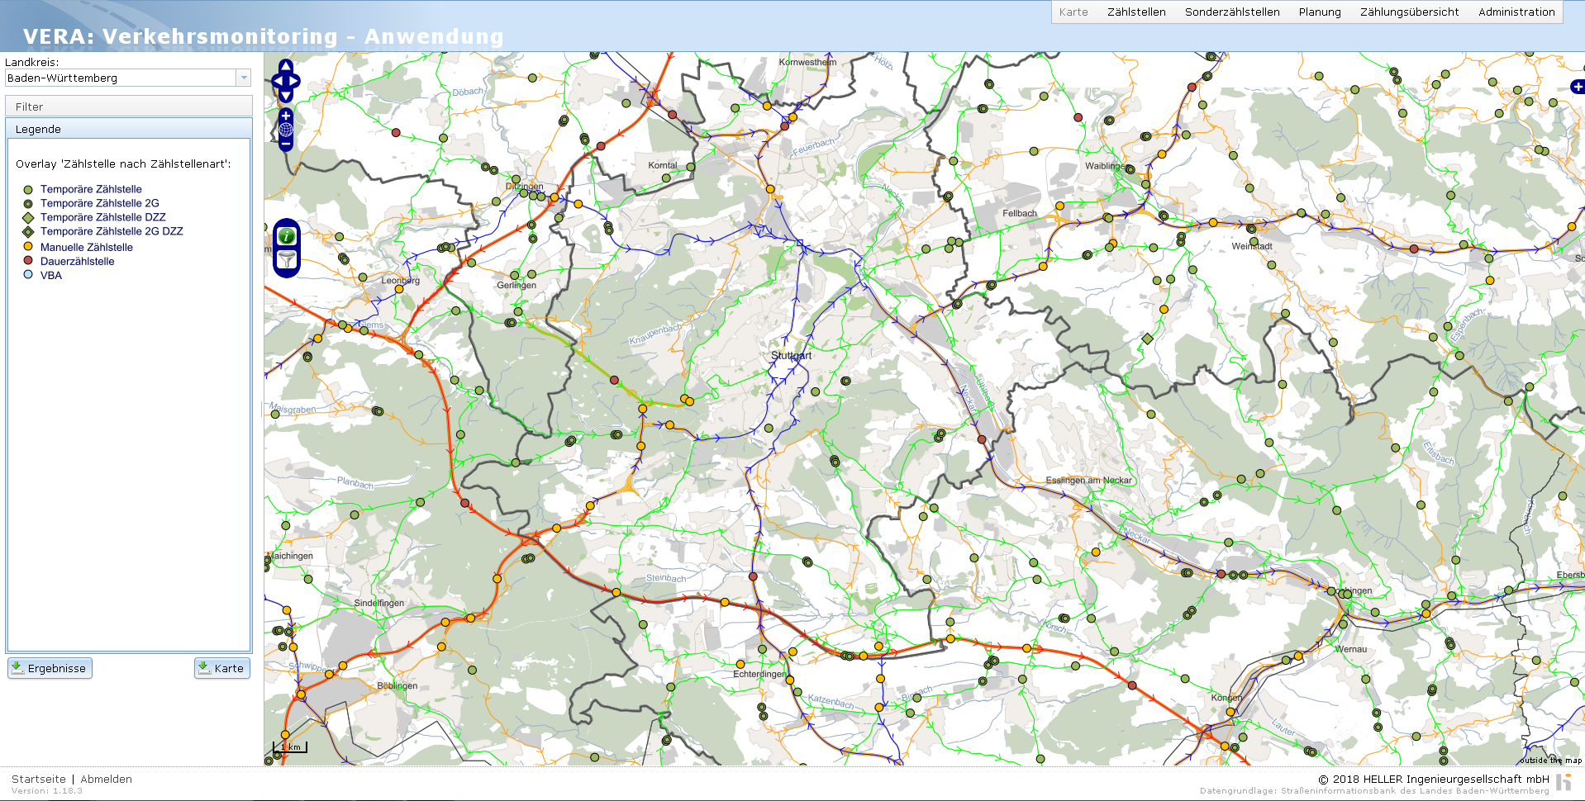Open the Planung menu
This screenshot has height=801, width=1585.
tap(1320, 12)
